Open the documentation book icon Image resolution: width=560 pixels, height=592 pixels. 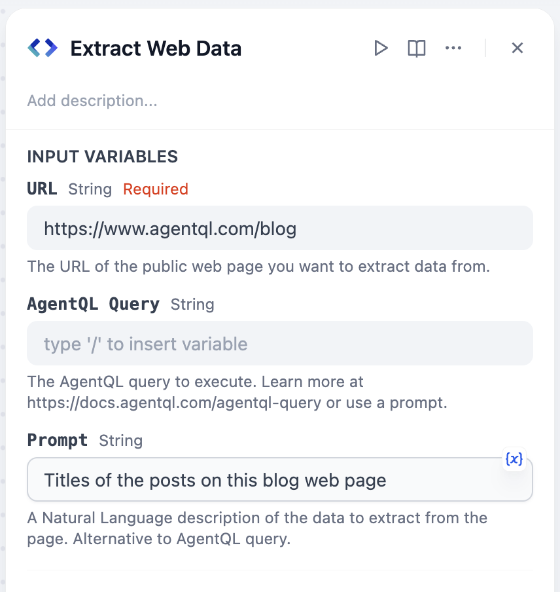pyautogui.click(x=417, y=48)
